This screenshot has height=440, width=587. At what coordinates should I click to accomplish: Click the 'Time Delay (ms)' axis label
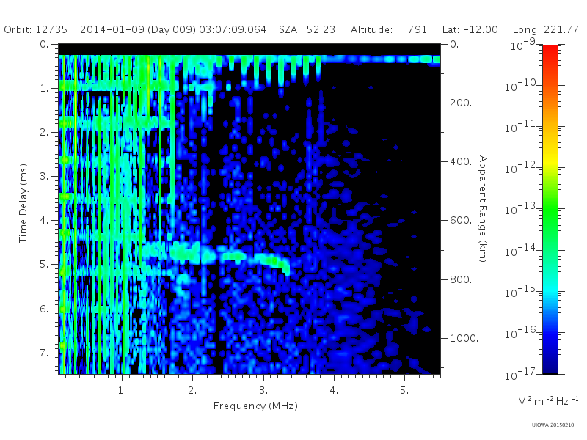click(23, 203)
